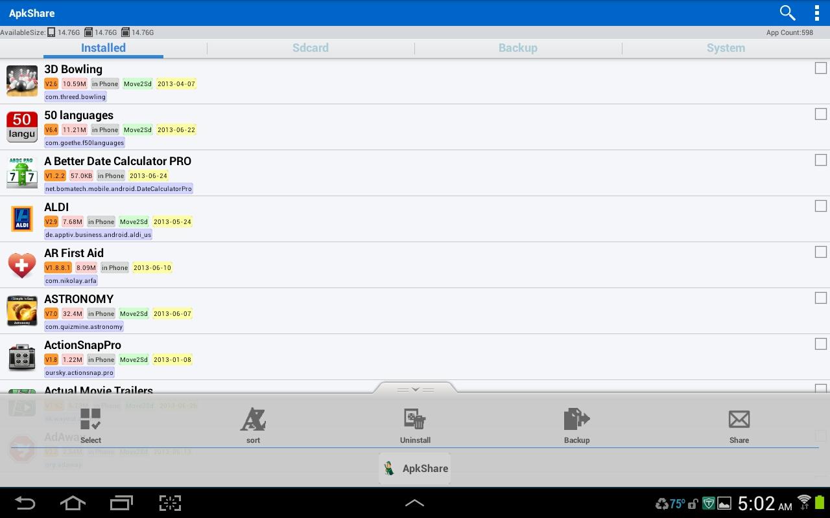The height and width of the screenshot is (518, 830).
Task: Tap the App Count:598 label
Action: click(789, 32)
